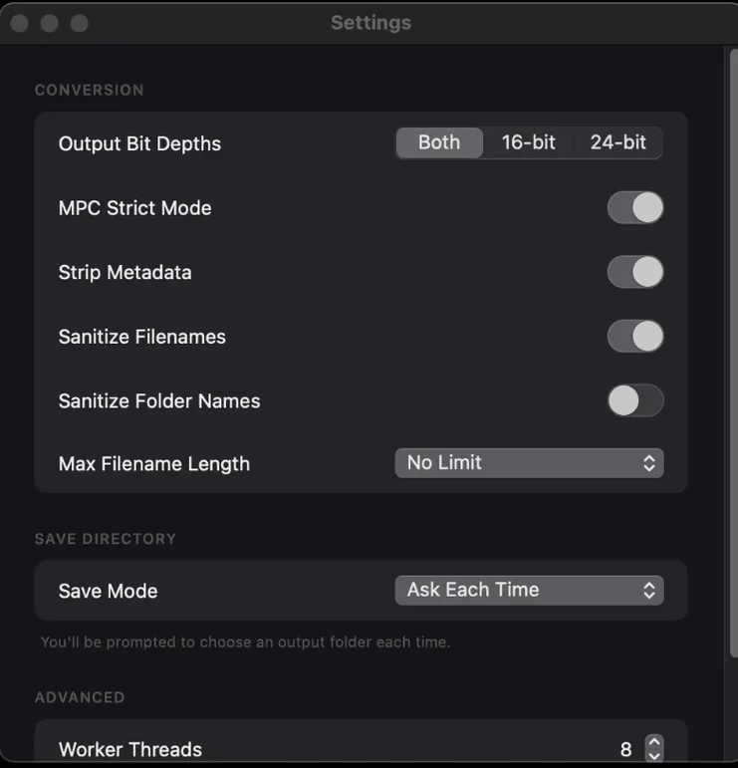This screenshot has height=768, width=738.
Task: Toggle MPC Strict Mode switch
Action: point(635,207)
